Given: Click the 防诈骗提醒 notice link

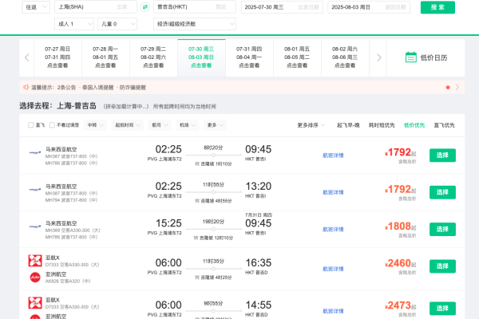Looking at the screenshot, I should (x=133, y=88).
